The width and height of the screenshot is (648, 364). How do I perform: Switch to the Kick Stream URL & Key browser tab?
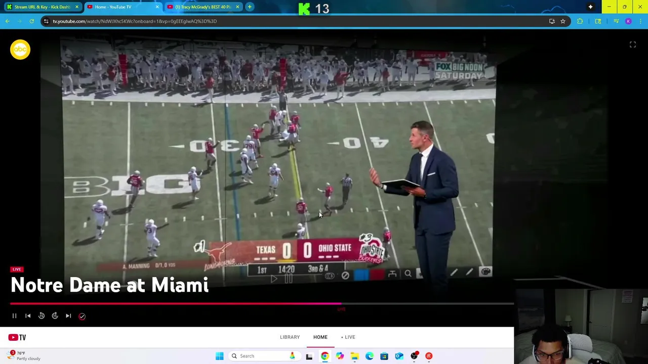tap(42, 7)
